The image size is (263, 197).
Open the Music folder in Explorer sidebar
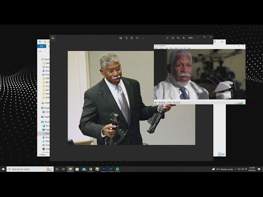(x=46, y=141)
